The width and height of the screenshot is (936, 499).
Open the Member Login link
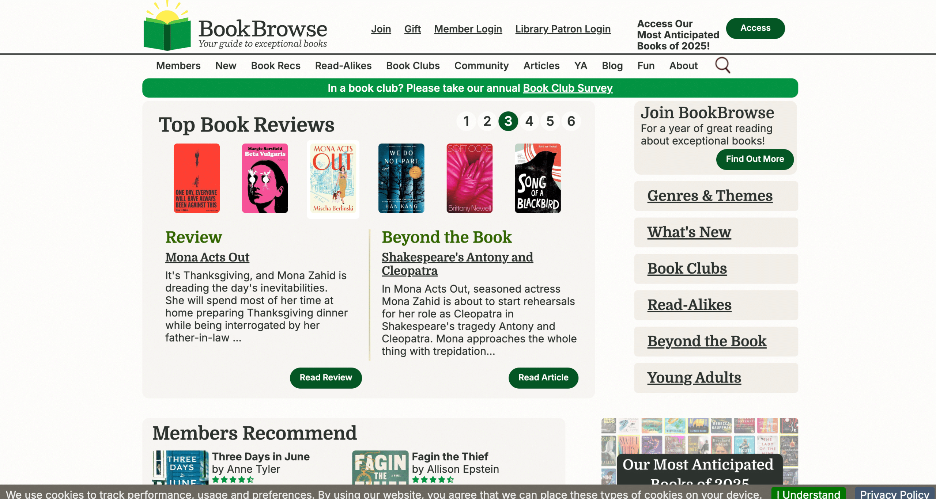[x=468, y=29]
